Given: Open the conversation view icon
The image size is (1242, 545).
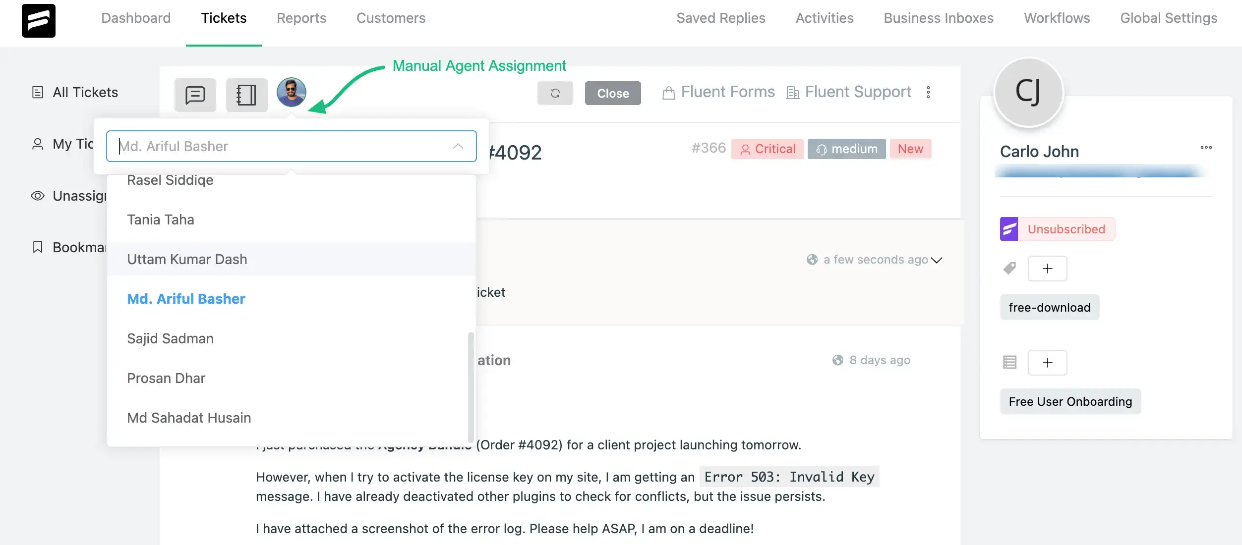Looking at the screenshot, I should click(195, 94).
